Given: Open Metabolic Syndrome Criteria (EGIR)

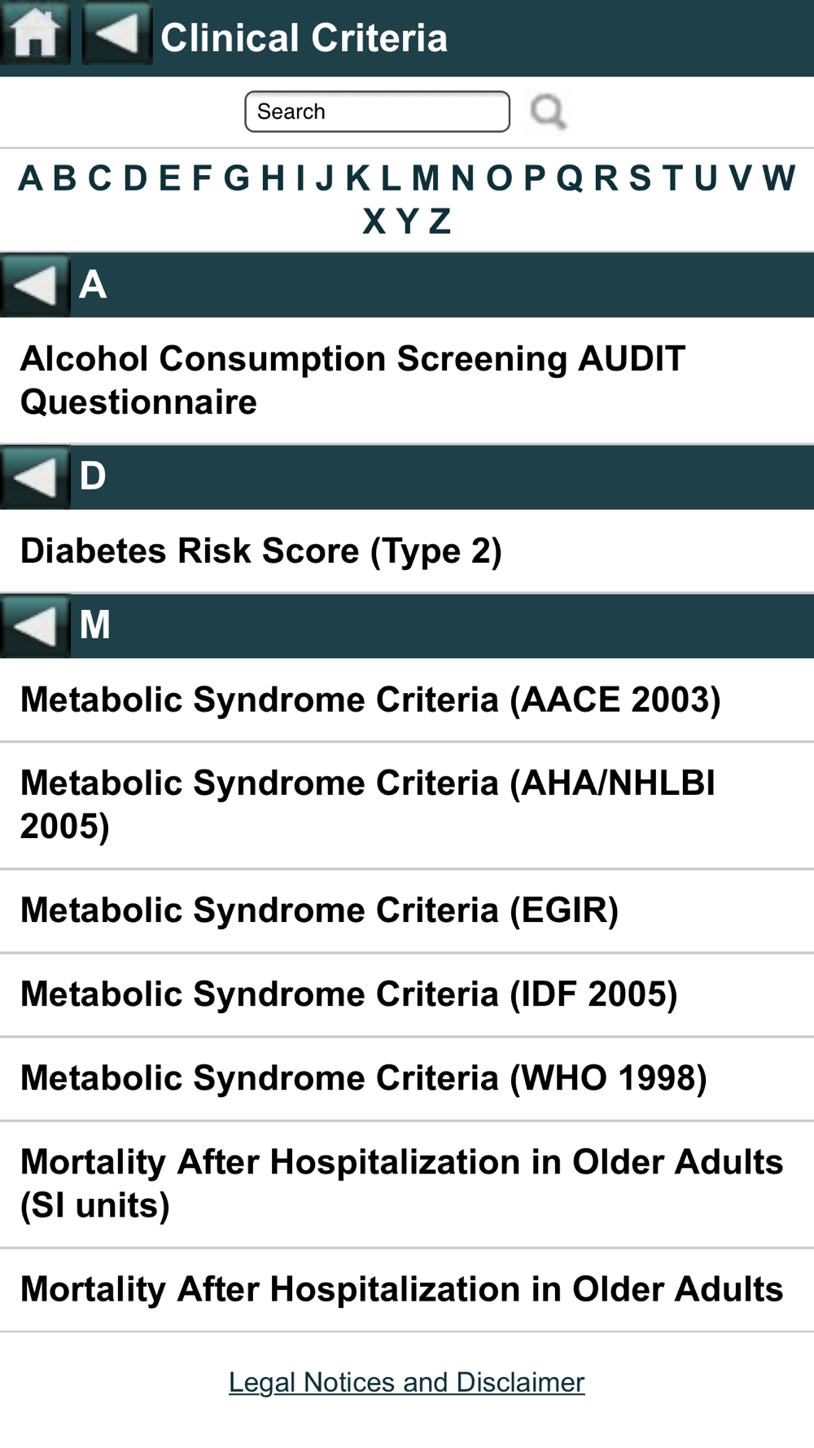Looking at the screenshot, I should (407, 910).
